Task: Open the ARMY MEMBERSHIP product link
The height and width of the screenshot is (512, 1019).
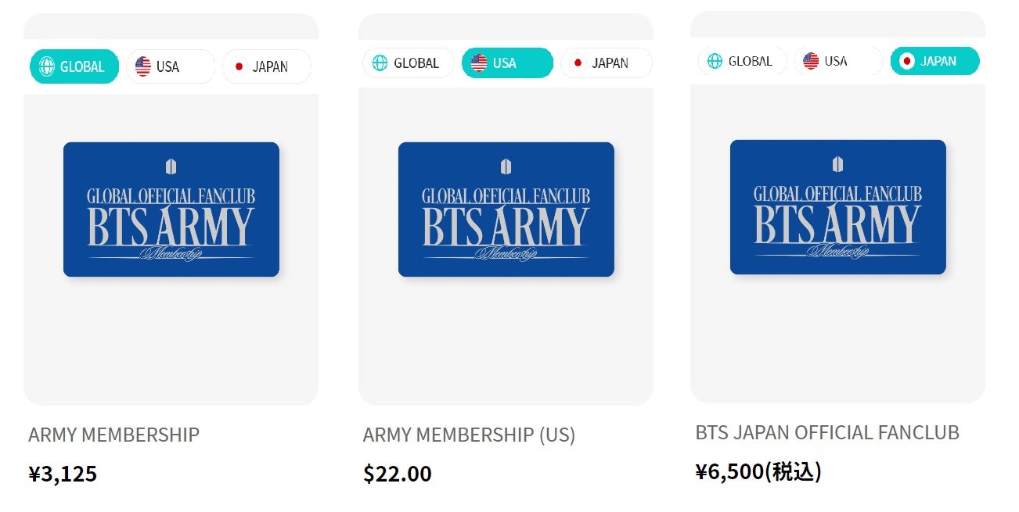Action: (x=114, y=435)
